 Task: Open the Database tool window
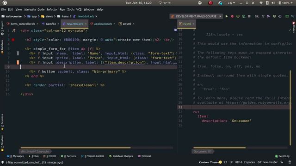coord(2,47)
